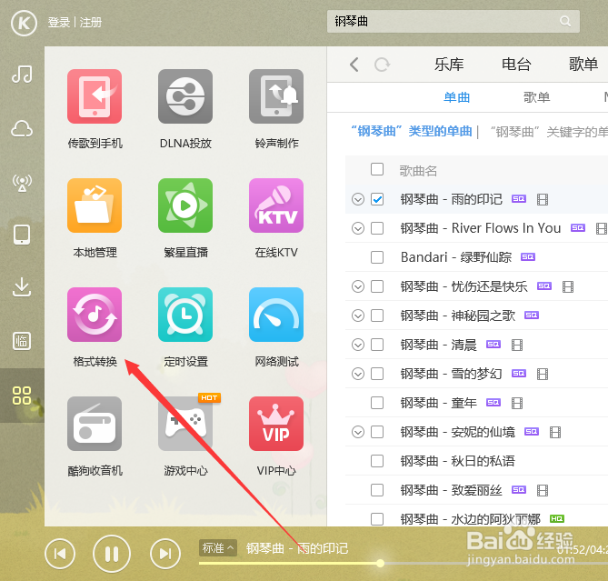Open 格式转换 format converter
This screenshot has height=581, width=608.
[95, 315]
